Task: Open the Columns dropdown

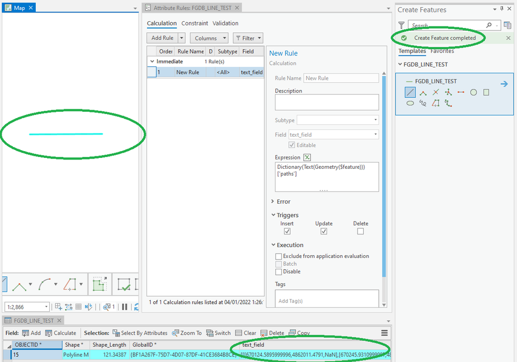Action: click(209, 38)
